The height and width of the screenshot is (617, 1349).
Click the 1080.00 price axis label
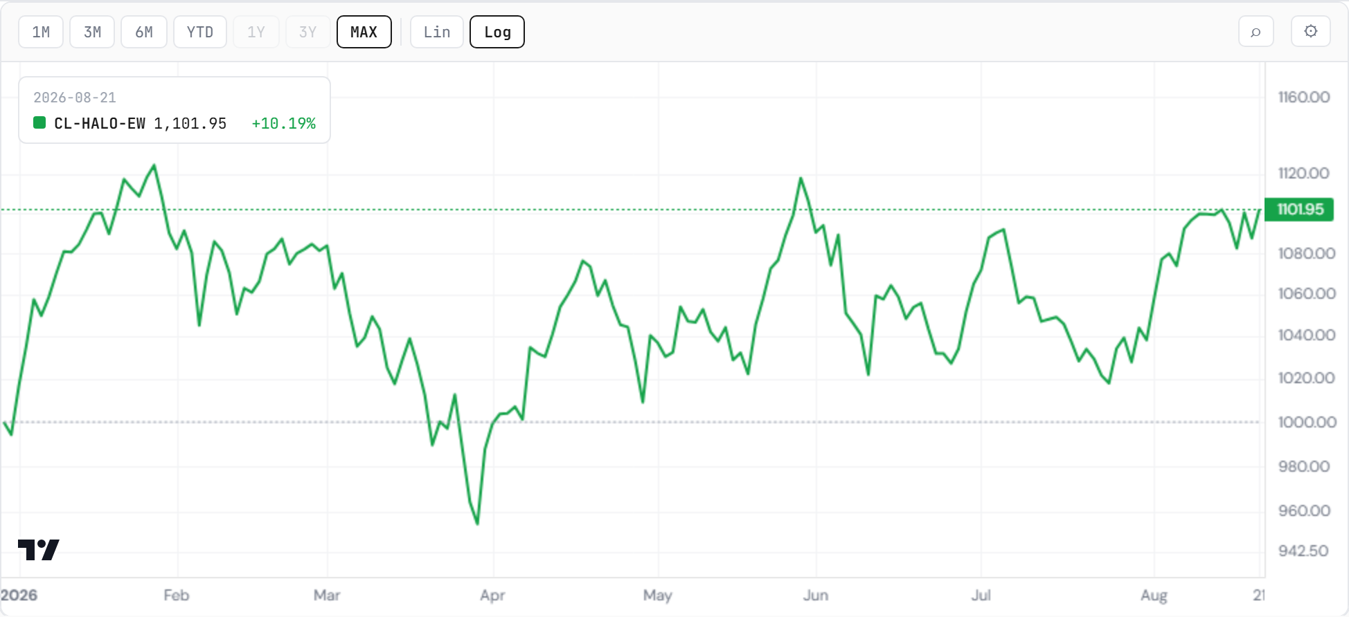point(1307,254)
